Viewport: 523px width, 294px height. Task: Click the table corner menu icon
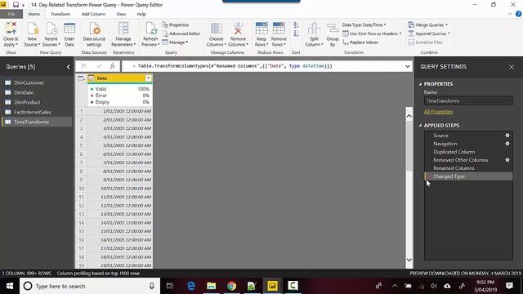pos(81,78)
